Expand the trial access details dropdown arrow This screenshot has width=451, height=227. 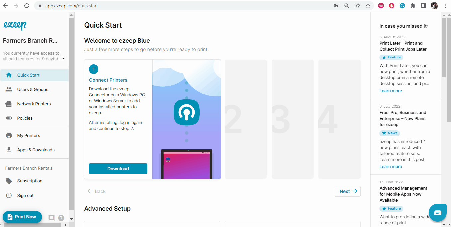(x=63, y=59)
